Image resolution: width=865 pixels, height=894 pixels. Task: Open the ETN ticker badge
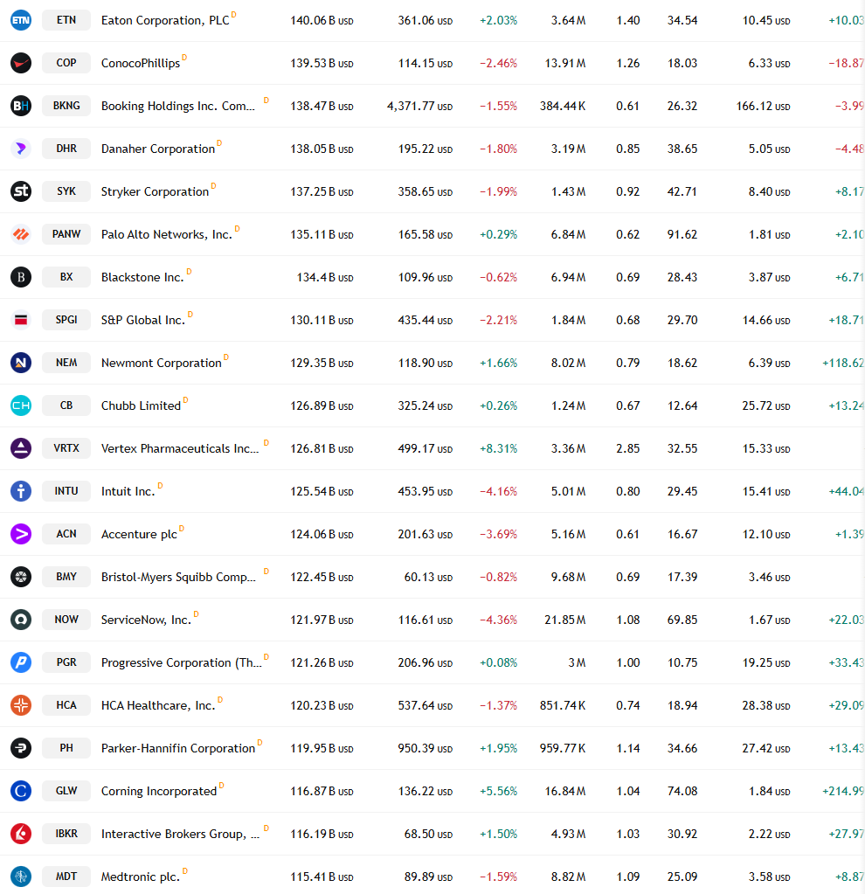click(x=66, y=20)
